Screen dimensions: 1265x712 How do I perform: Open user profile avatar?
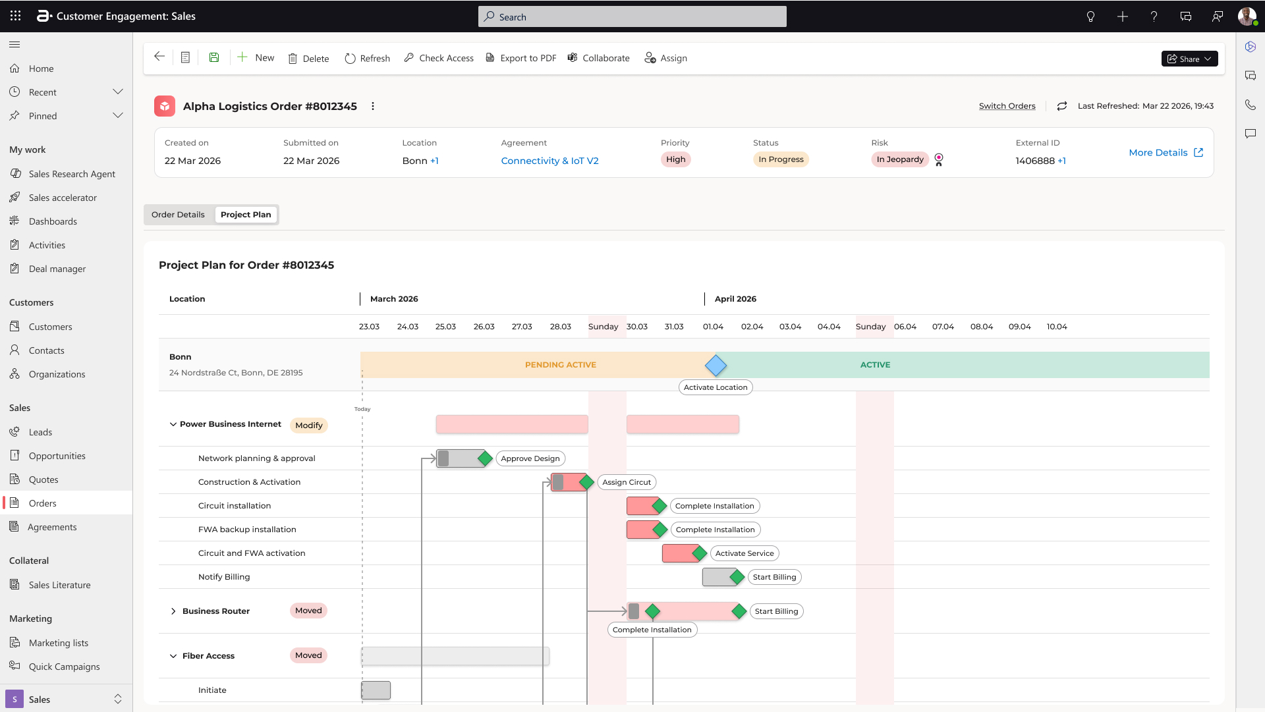point(1247,16)
